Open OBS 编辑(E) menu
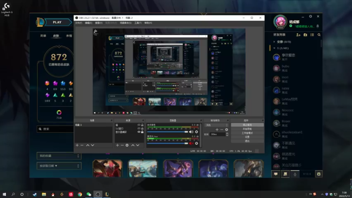This screenshot has height=198, width=352. click(x=88, y=23)
